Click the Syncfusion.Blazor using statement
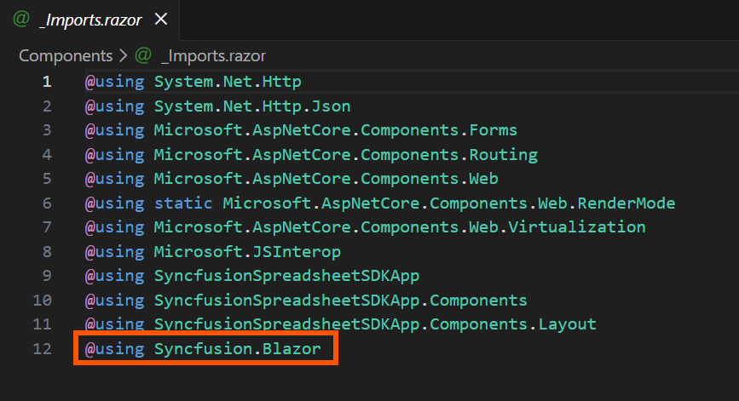Viewport: 739px width, 401px height. pyautogui.click(x=203, y=349)
